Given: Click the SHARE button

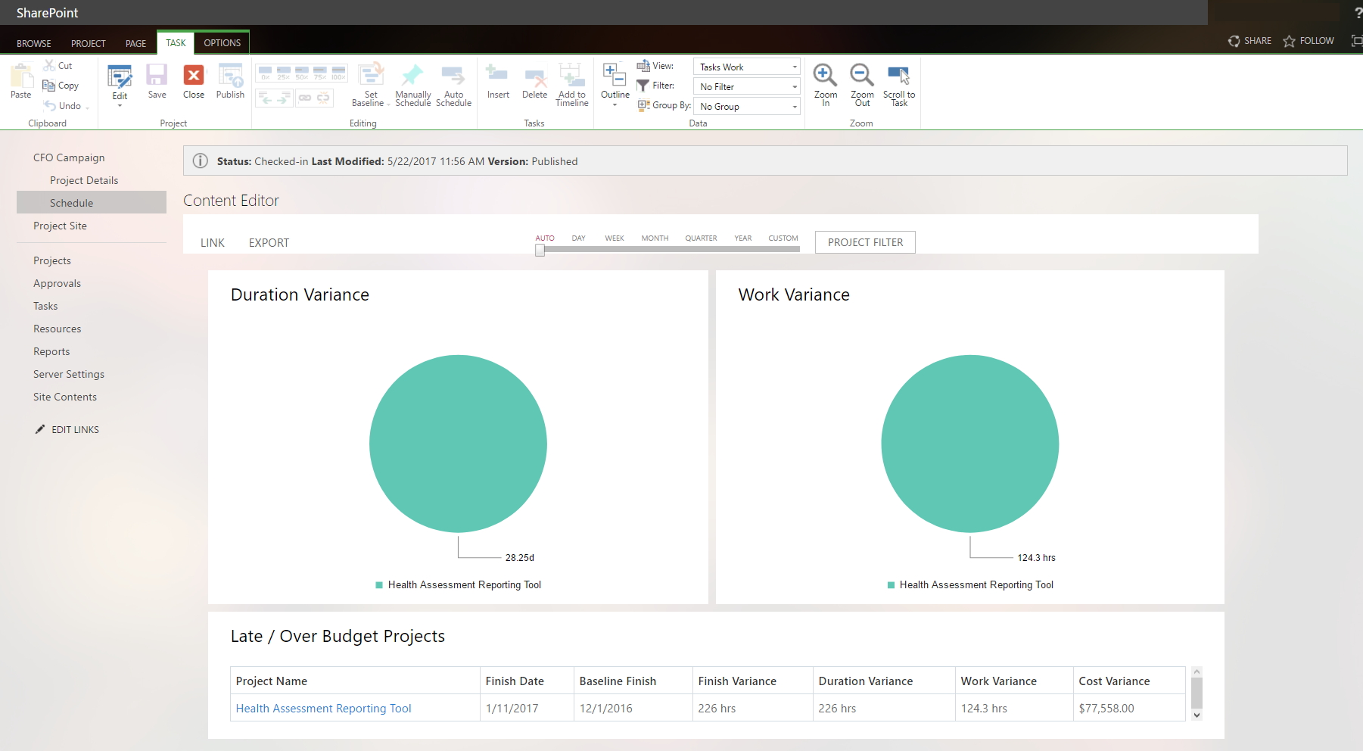Looking at the screenshot, I should click(1249, 41).
